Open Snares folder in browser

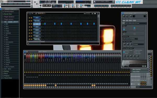(8, 60)
